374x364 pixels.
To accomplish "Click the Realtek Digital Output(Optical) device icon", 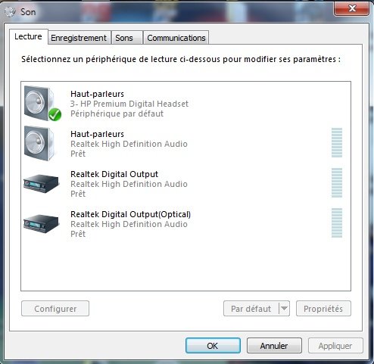I will pyautogui.click(x=41, y=223).
